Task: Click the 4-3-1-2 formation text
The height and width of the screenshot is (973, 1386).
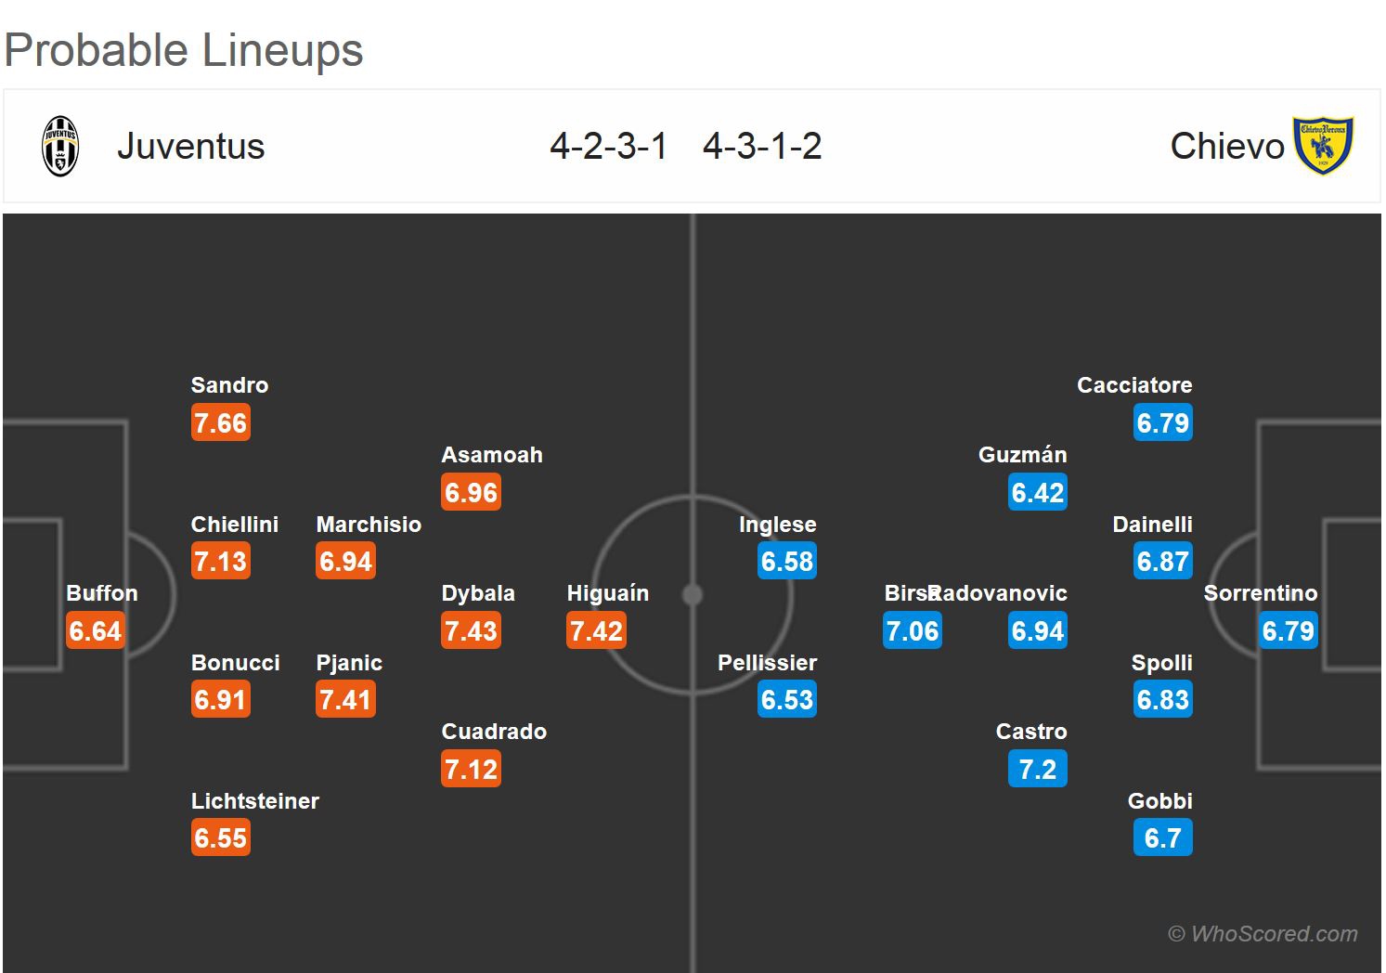Action: click(x=762, y=147)
